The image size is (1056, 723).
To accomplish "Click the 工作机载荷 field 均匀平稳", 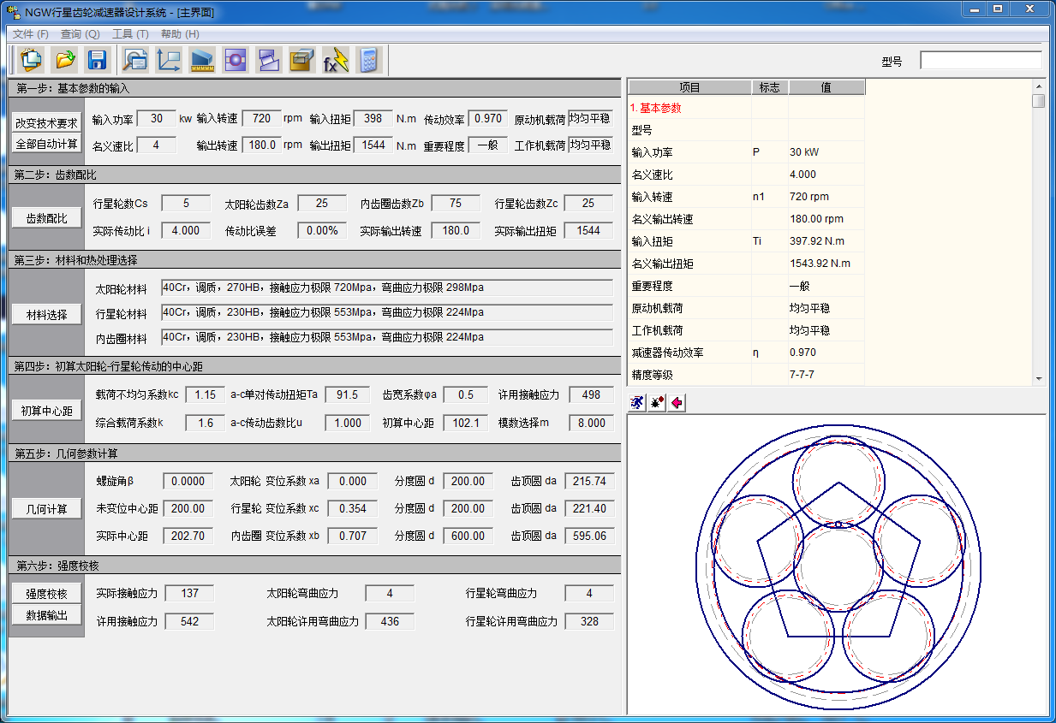I will point(590,145).
